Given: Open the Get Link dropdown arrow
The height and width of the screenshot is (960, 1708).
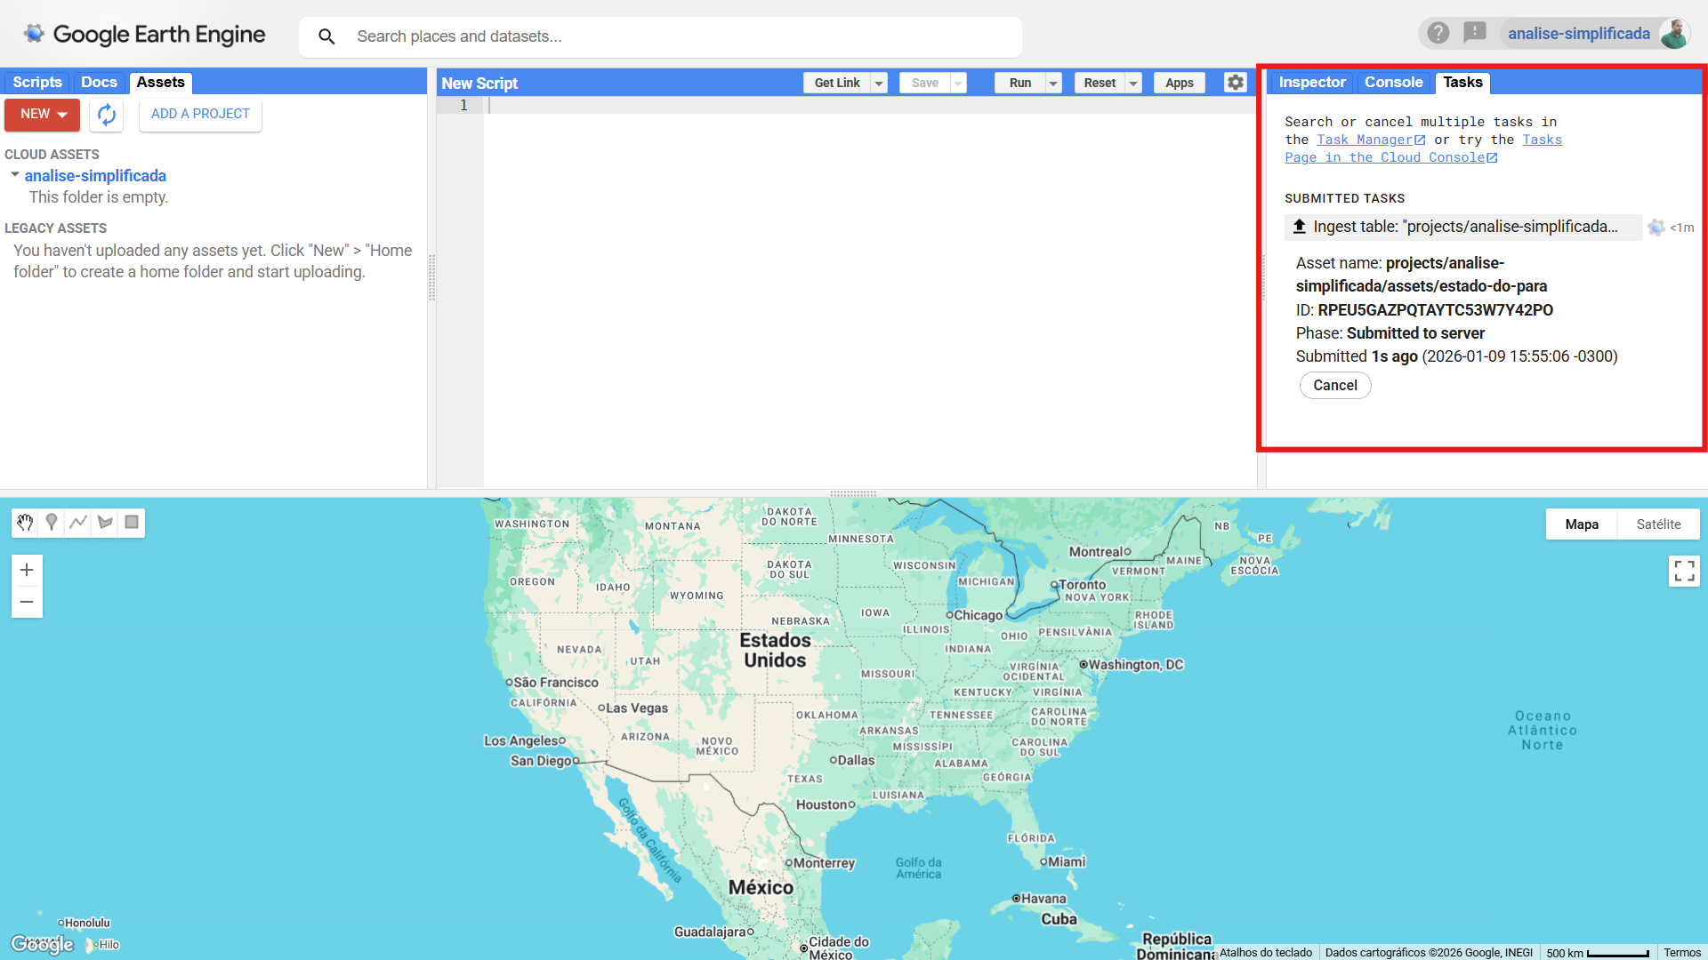Looking at the screenshot, I should 879,84.
